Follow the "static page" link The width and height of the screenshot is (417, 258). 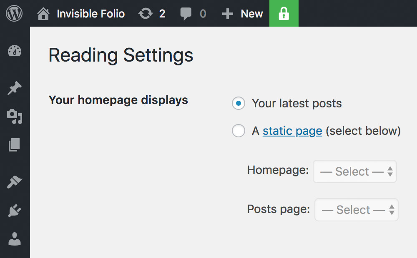pos(292,131)
